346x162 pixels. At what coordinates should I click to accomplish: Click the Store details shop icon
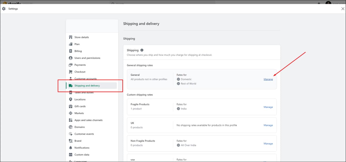(x=71, y=37)
